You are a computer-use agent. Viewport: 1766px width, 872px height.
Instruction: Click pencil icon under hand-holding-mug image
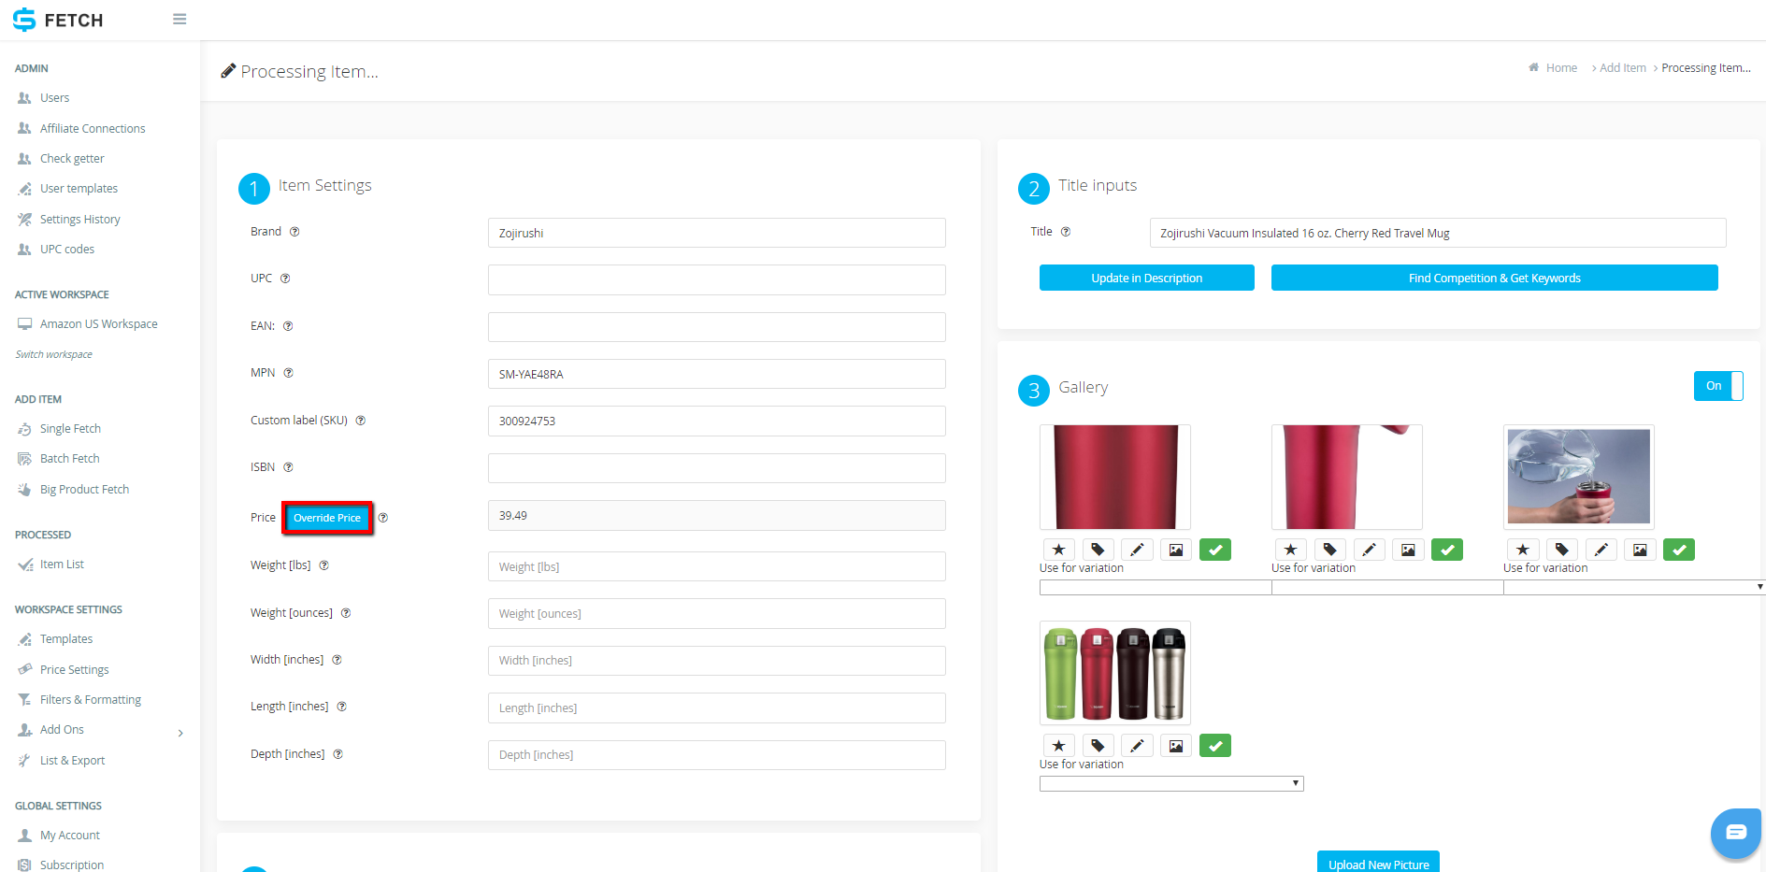(1601, 550)
